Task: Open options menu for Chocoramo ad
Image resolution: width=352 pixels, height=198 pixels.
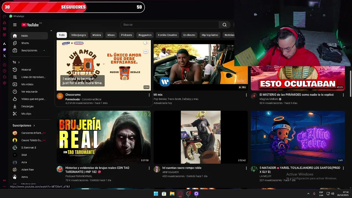Action: click(x=149, y=95)
